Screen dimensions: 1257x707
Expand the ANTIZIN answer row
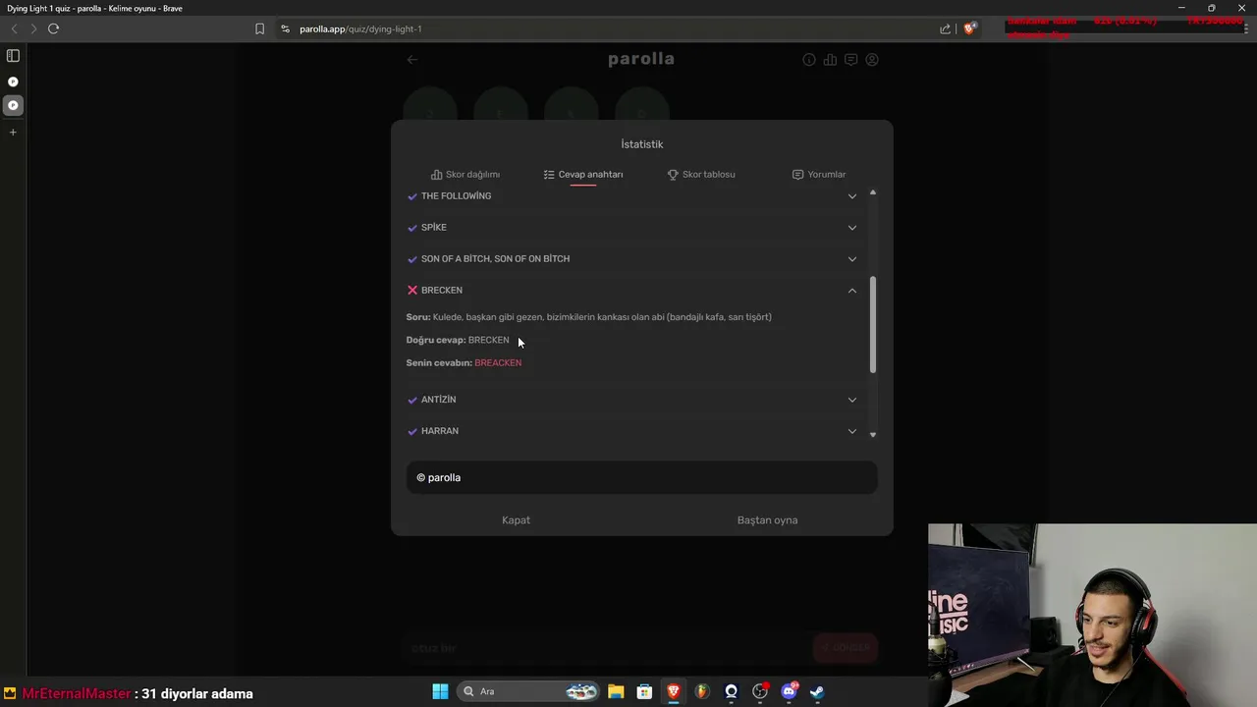coord(633,400)
